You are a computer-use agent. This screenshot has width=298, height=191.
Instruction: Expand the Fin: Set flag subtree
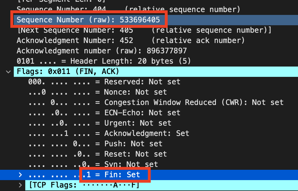[x=20, y=175]
